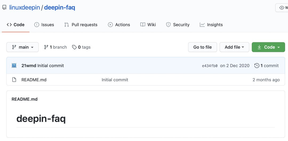This screenshot has width=288, height=141.
Task: Open the README.md file in file list
Action: click(x=34, y=80)
